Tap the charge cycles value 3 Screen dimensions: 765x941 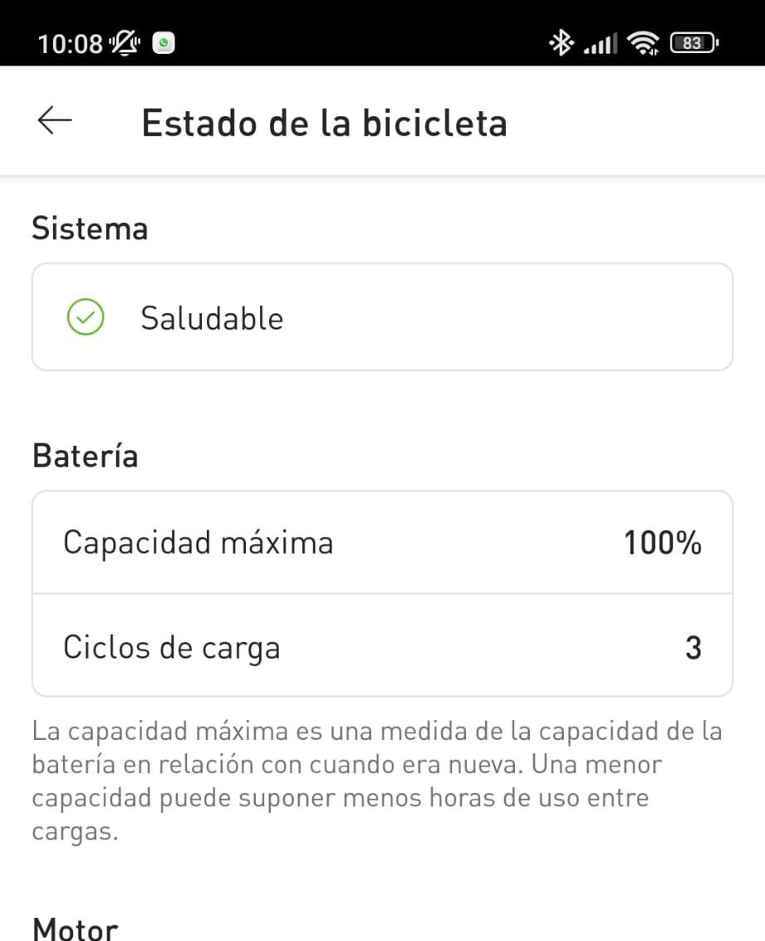pos(693,647)
